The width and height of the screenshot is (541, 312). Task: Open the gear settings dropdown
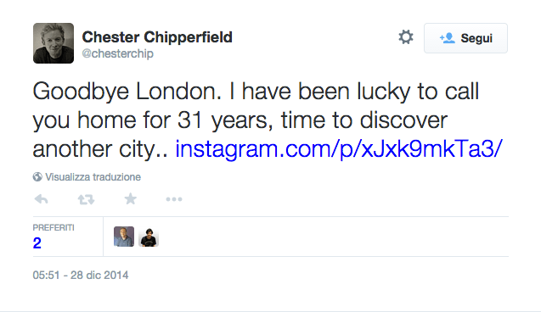pos(406,37)
